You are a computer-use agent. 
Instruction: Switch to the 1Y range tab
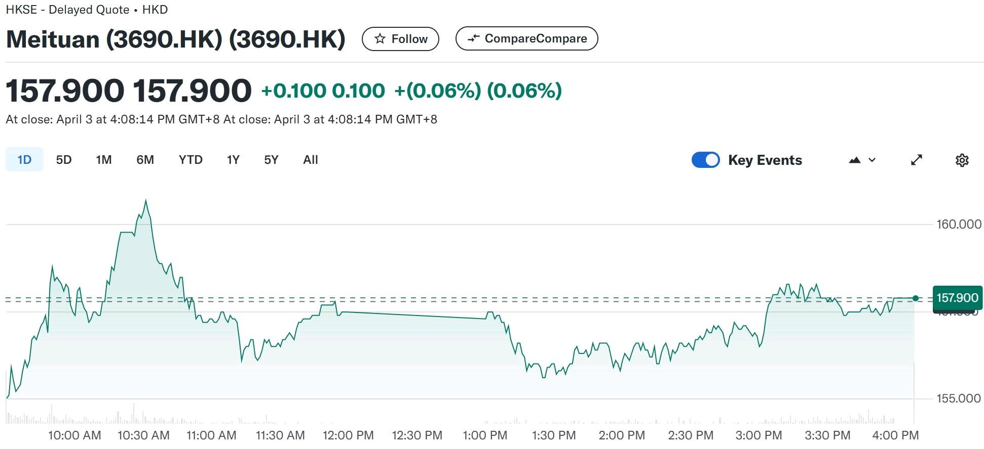click(233, 160)
